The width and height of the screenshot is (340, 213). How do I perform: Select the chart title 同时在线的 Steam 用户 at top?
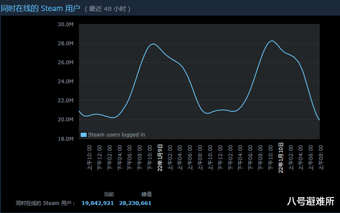(40, 8)
